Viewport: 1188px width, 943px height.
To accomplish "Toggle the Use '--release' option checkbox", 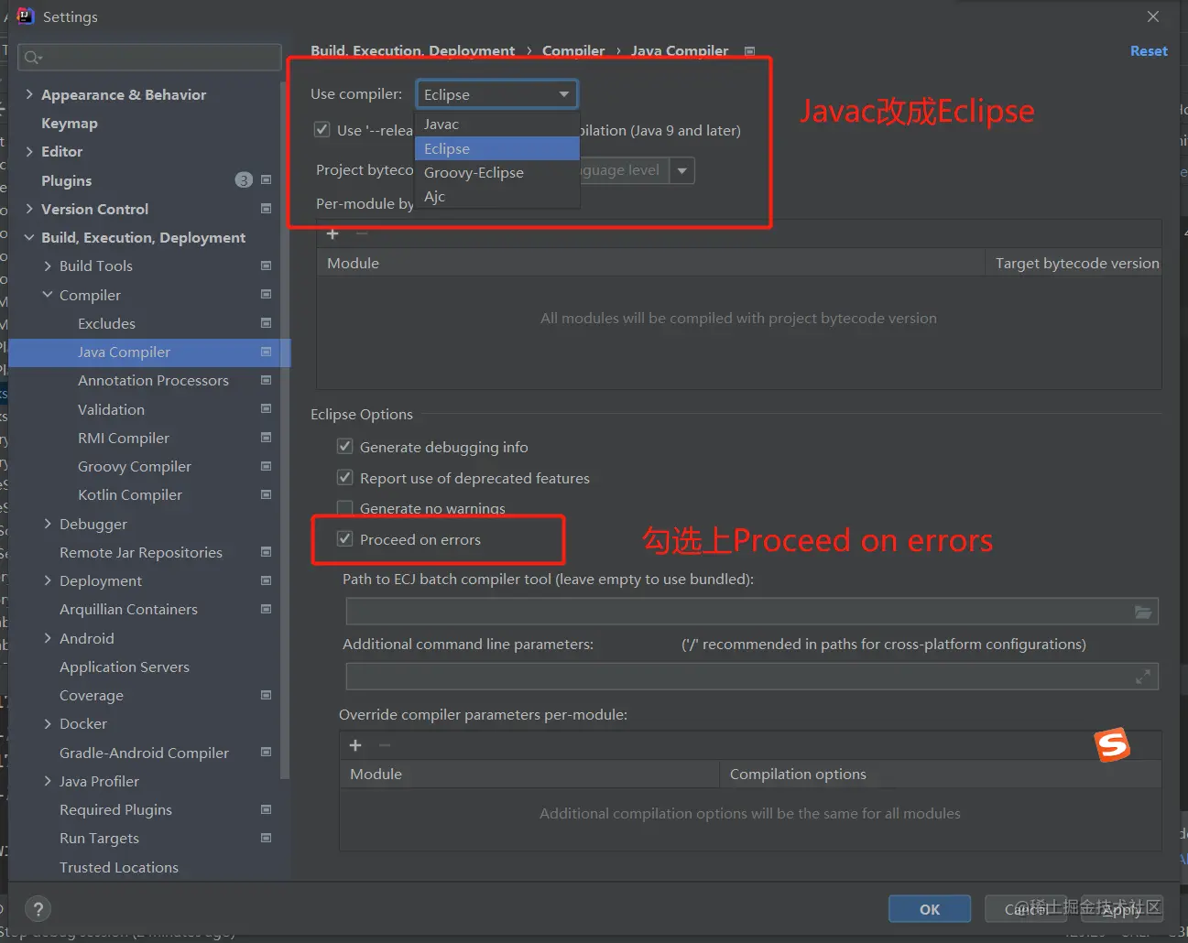I will click(x=322, y=130).
